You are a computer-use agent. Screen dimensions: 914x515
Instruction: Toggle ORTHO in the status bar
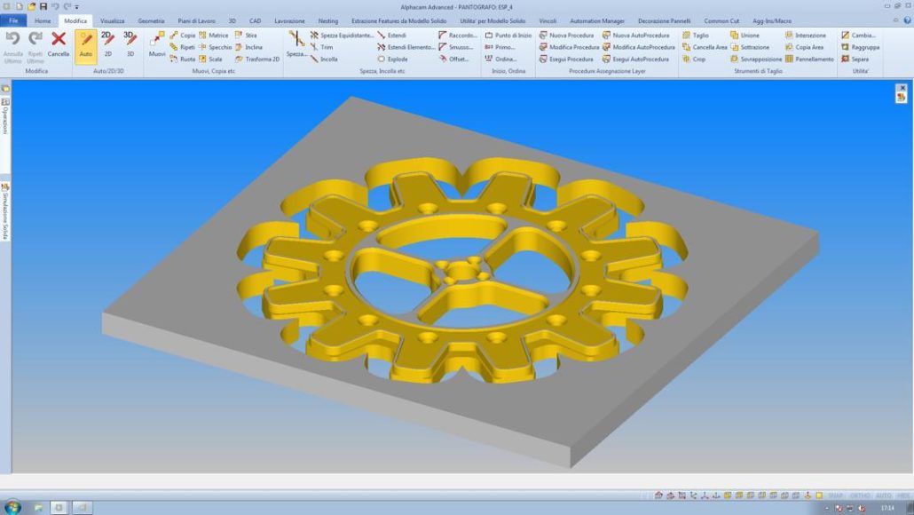pos(860,495)
